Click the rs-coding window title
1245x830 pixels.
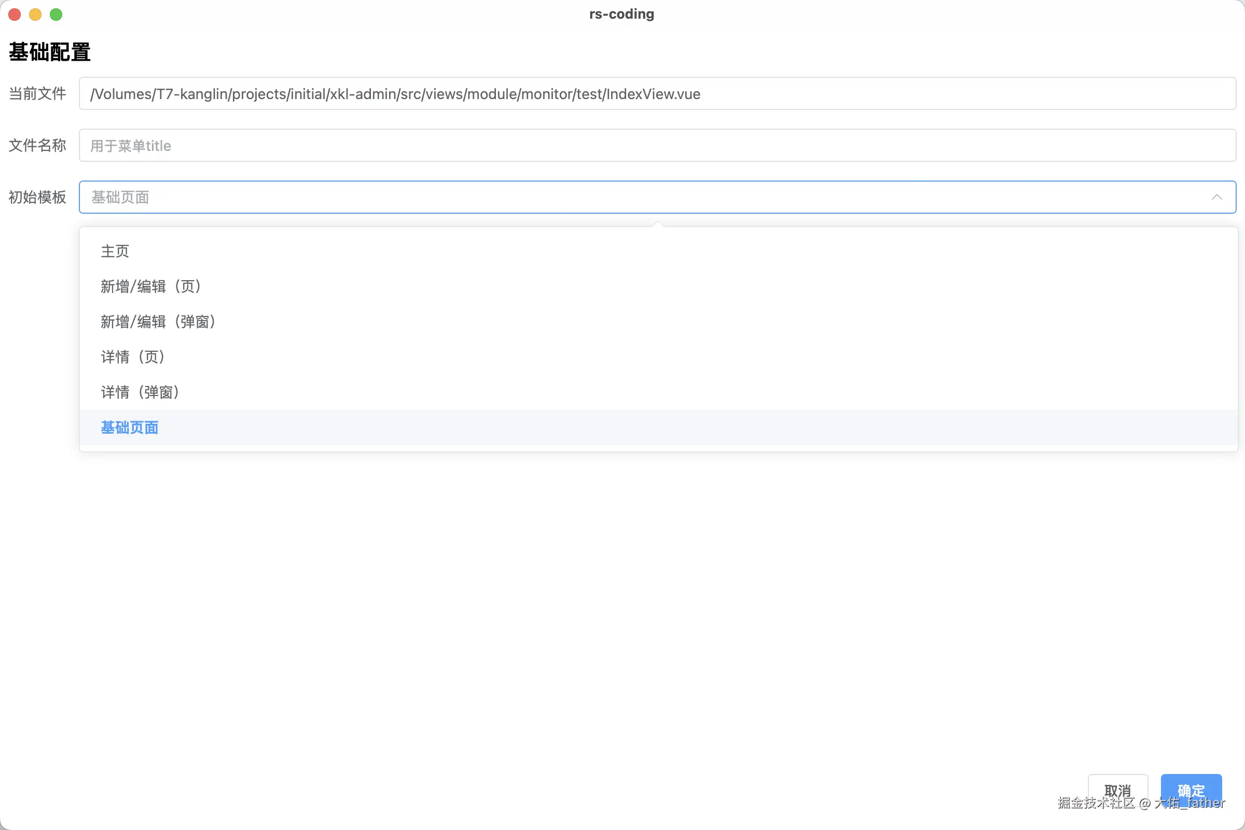621,15
